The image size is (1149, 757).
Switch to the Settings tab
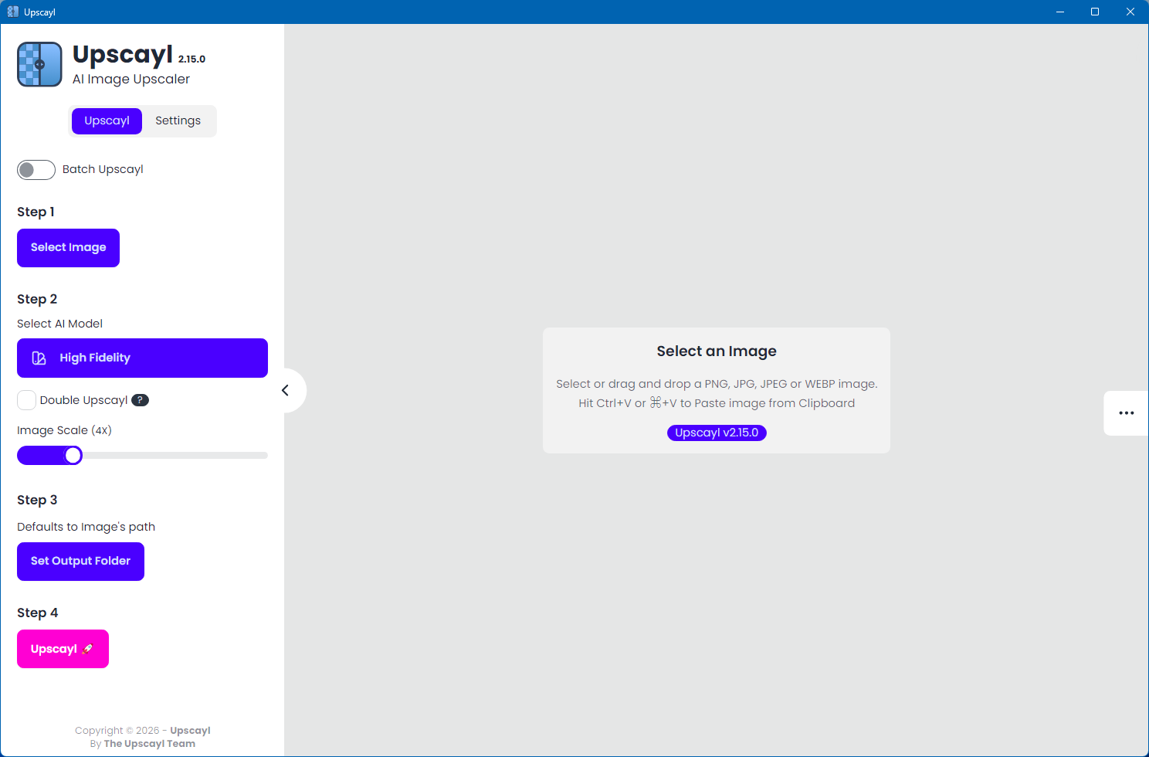pos(178,121)
